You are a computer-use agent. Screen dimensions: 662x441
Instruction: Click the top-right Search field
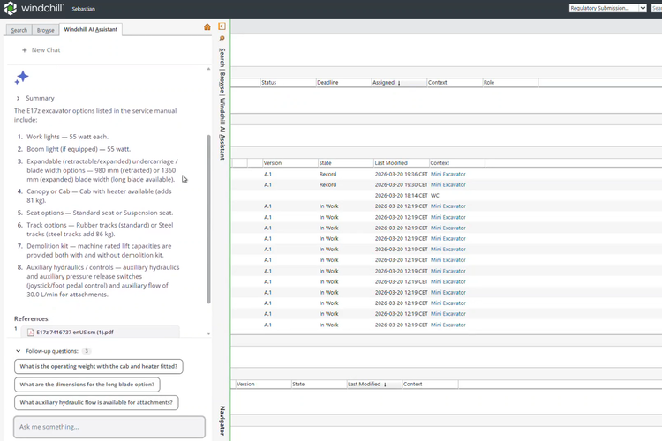coord(657,8)
